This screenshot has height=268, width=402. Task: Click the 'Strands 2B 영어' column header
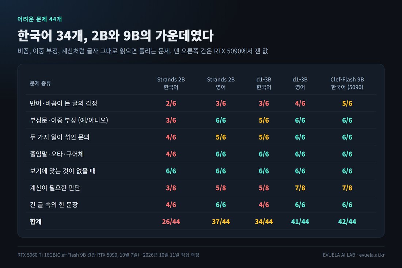(x=221, y=83)
